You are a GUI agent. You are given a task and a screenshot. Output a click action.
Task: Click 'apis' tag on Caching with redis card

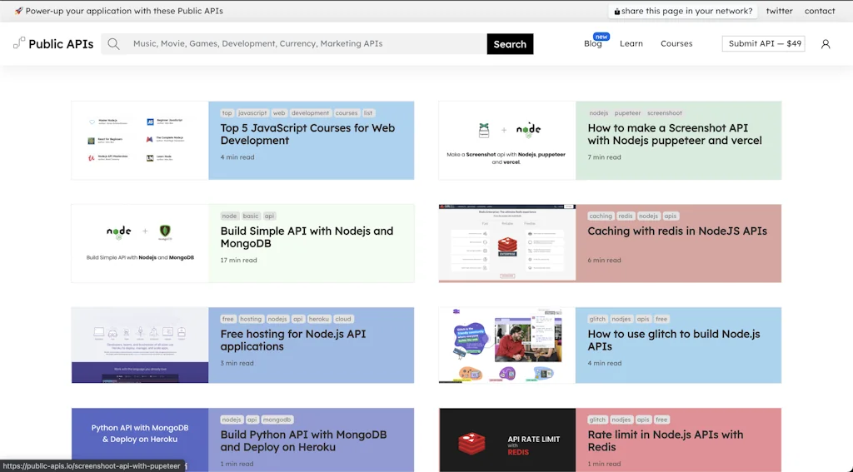click(x=671, y=216)
